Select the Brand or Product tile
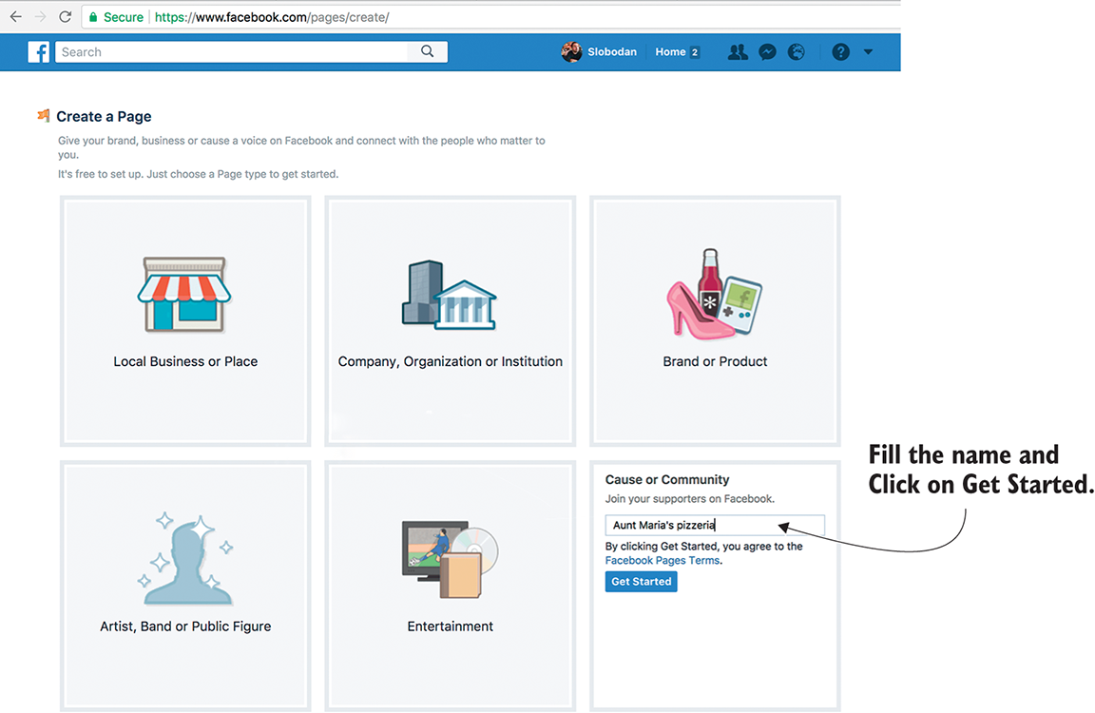Screen dimensions: 1095x713 tap(715, 320)
